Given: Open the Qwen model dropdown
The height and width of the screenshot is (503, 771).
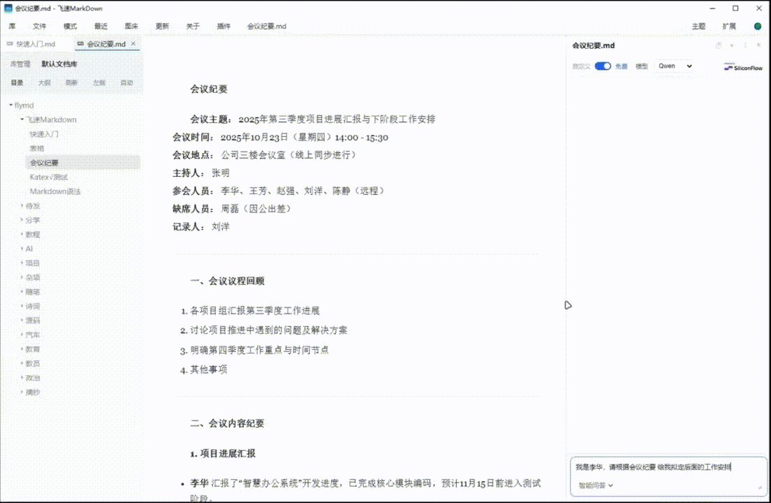Looking at the screenshot, I should click(x=675, y=66).
